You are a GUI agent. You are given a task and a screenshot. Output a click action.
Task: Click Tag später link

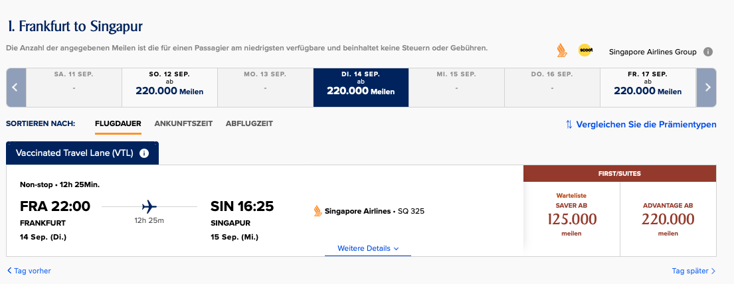pos(693,271)
